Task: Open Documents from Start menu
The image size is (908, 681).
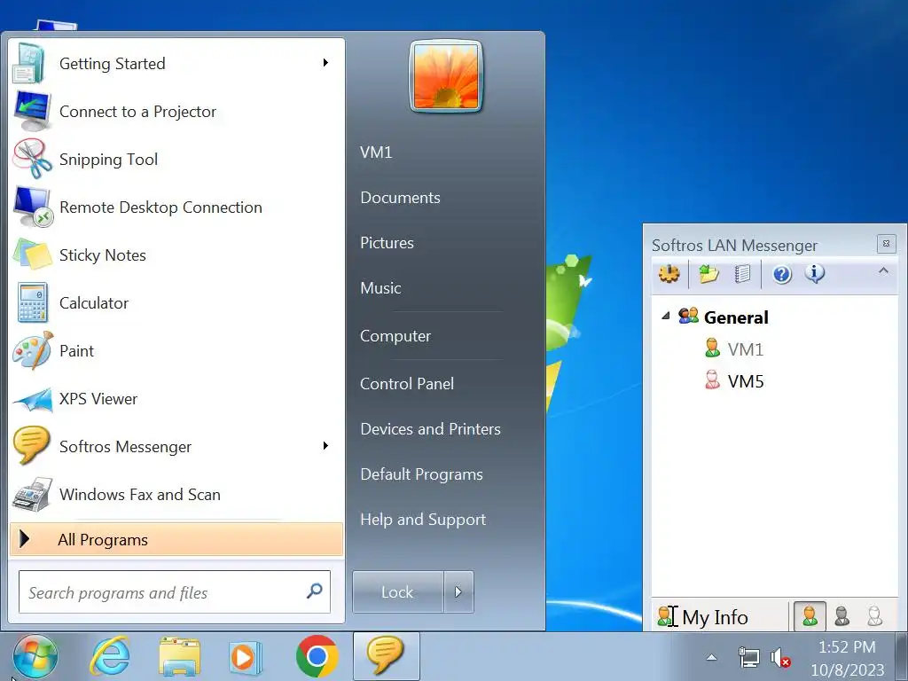Action: click(400, 198)
